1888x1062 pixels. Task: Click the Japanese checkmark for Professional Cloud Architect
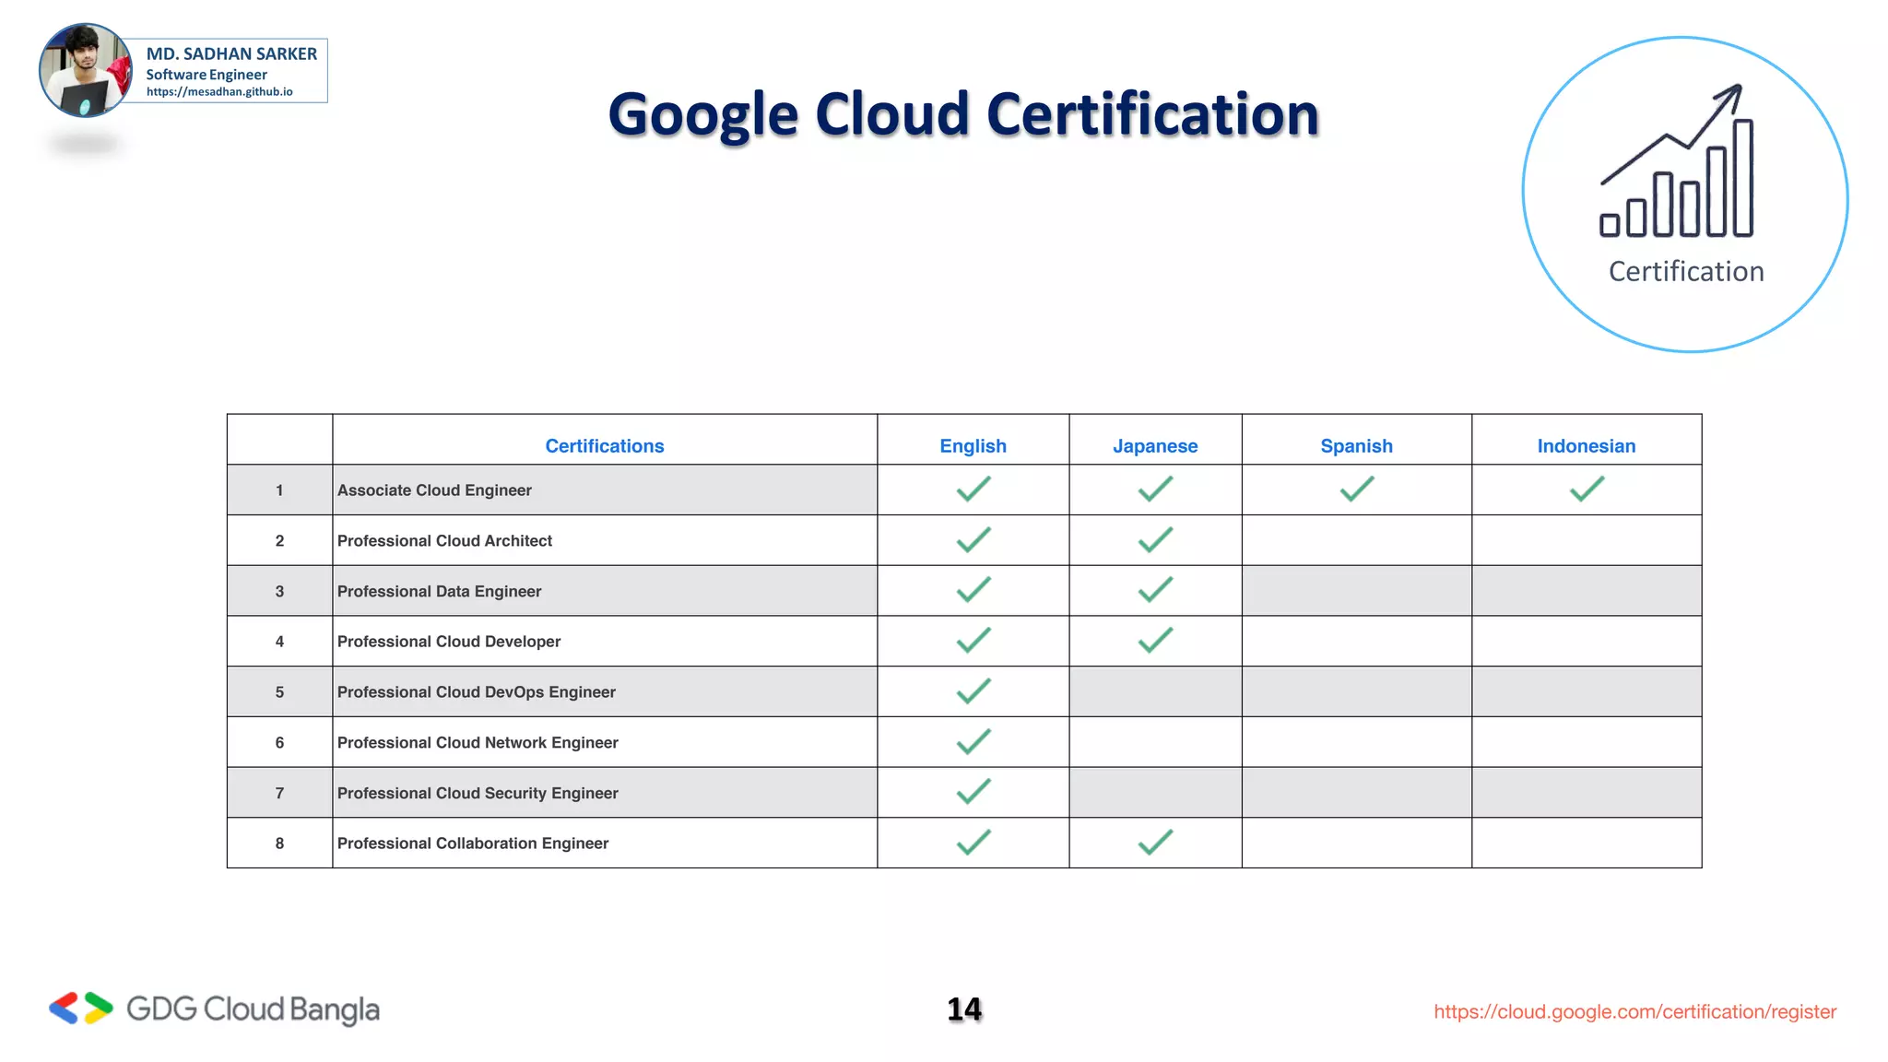pyautogui.click(x=1155, y=539)
